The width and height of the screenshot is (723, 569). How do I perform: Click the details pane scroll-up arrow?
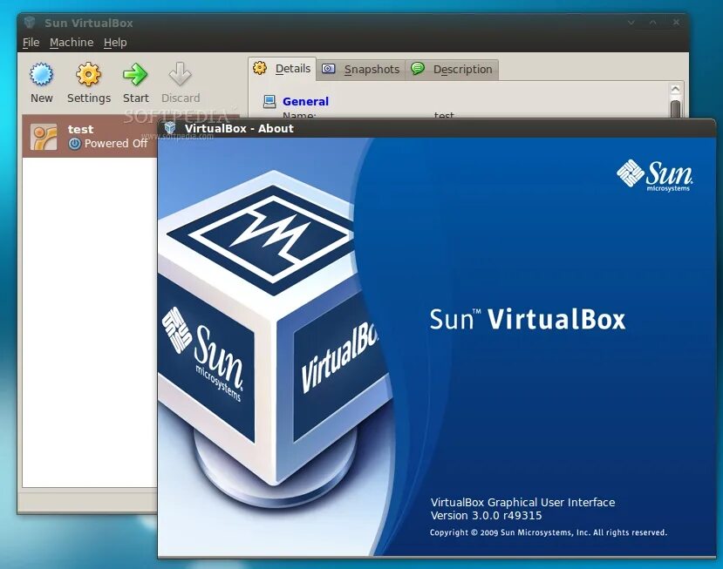(x=676, y=90)
